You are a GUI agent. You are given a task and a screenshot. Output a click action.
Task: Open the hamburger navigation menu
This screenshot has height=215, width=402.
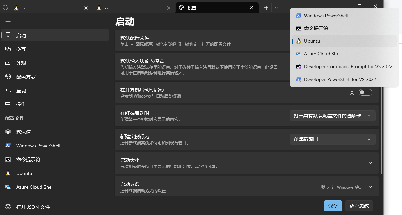[8, 21]
